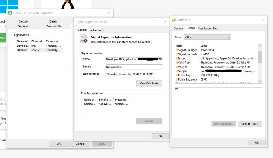Open the Certification Path tab

pyautogui.click(x=208, y=28)
